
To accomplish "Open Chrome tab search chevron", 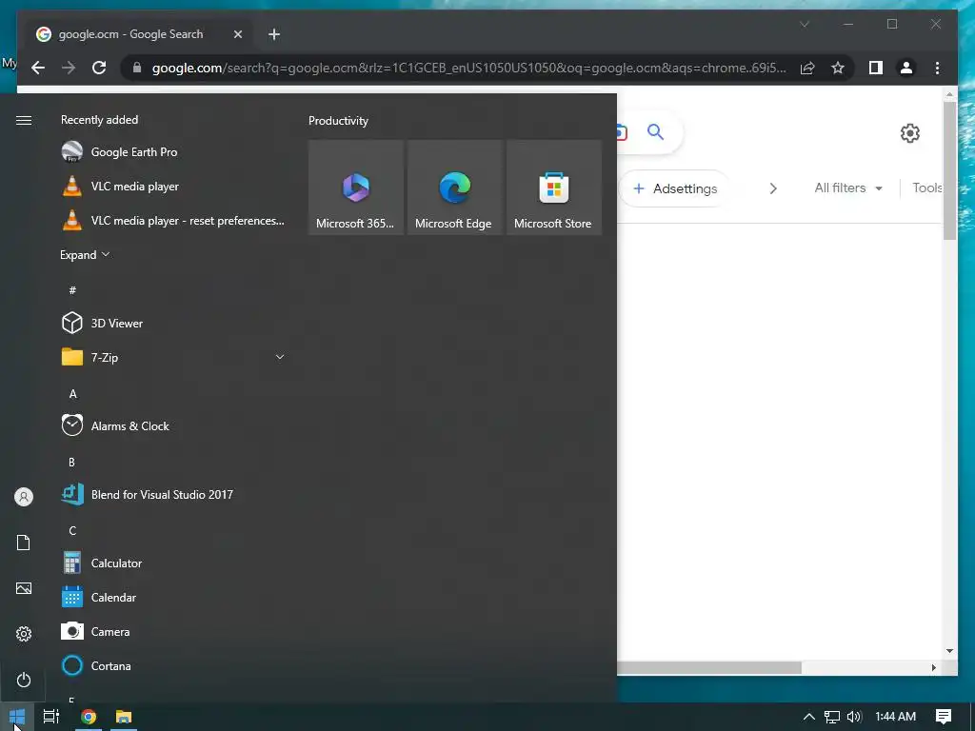I will (x=805, y=24).
